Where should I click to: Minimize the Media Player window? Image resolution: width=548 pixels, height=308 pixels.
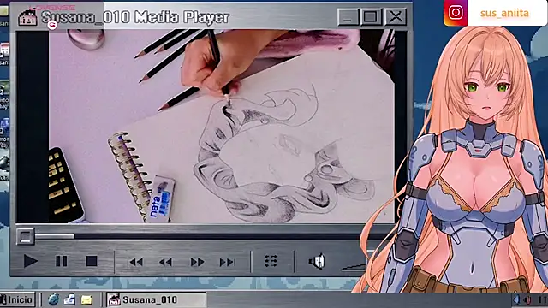(348, 16)
